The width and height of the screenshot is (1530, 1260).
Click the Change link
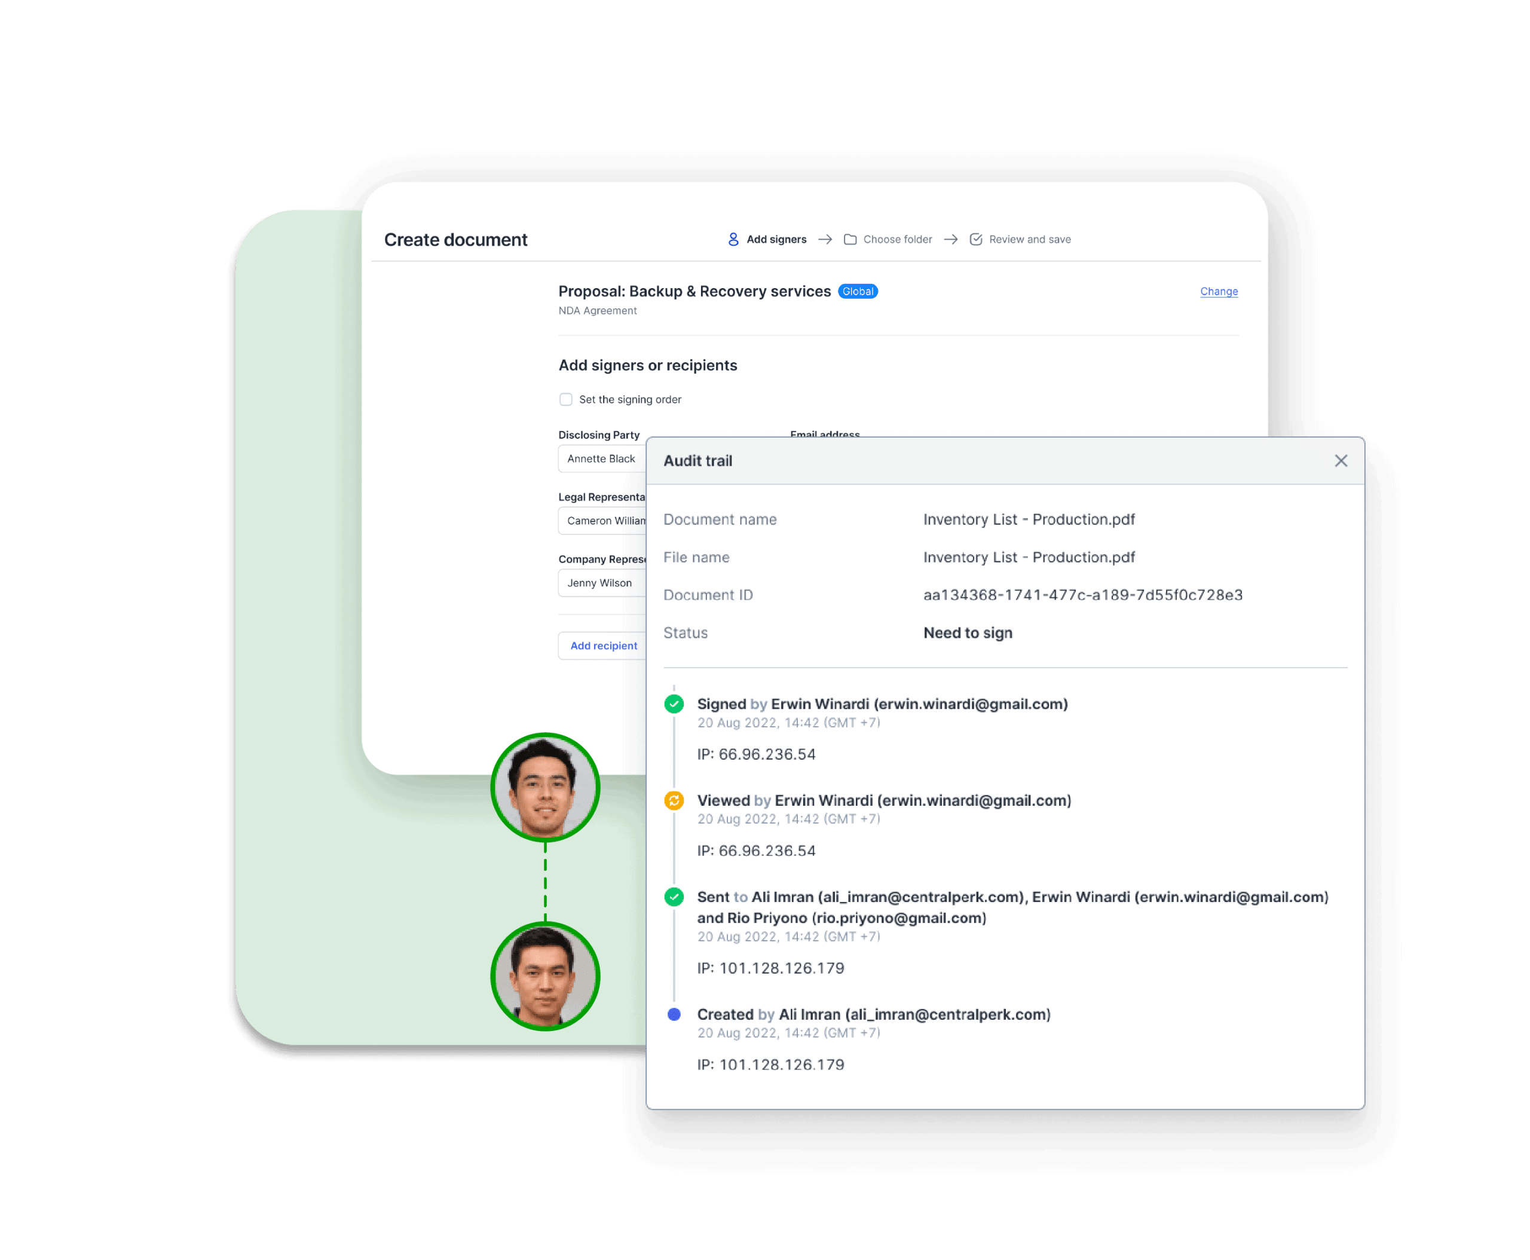pyautogui.click(x=1219, y=291)
